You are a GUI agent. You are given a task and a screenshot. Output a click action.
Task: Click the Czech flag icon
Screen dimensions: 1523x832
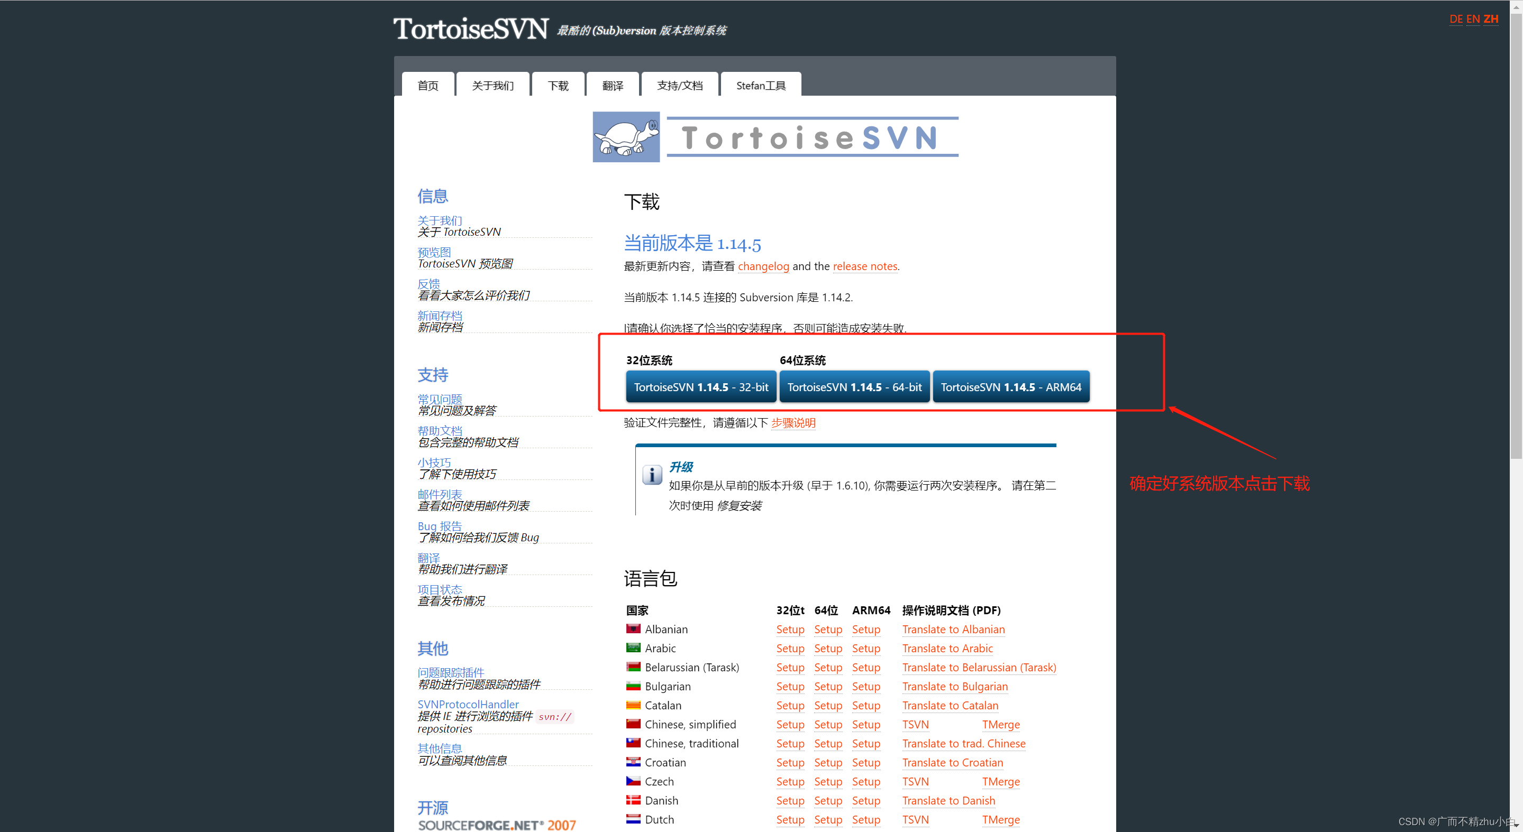point(633,781)
